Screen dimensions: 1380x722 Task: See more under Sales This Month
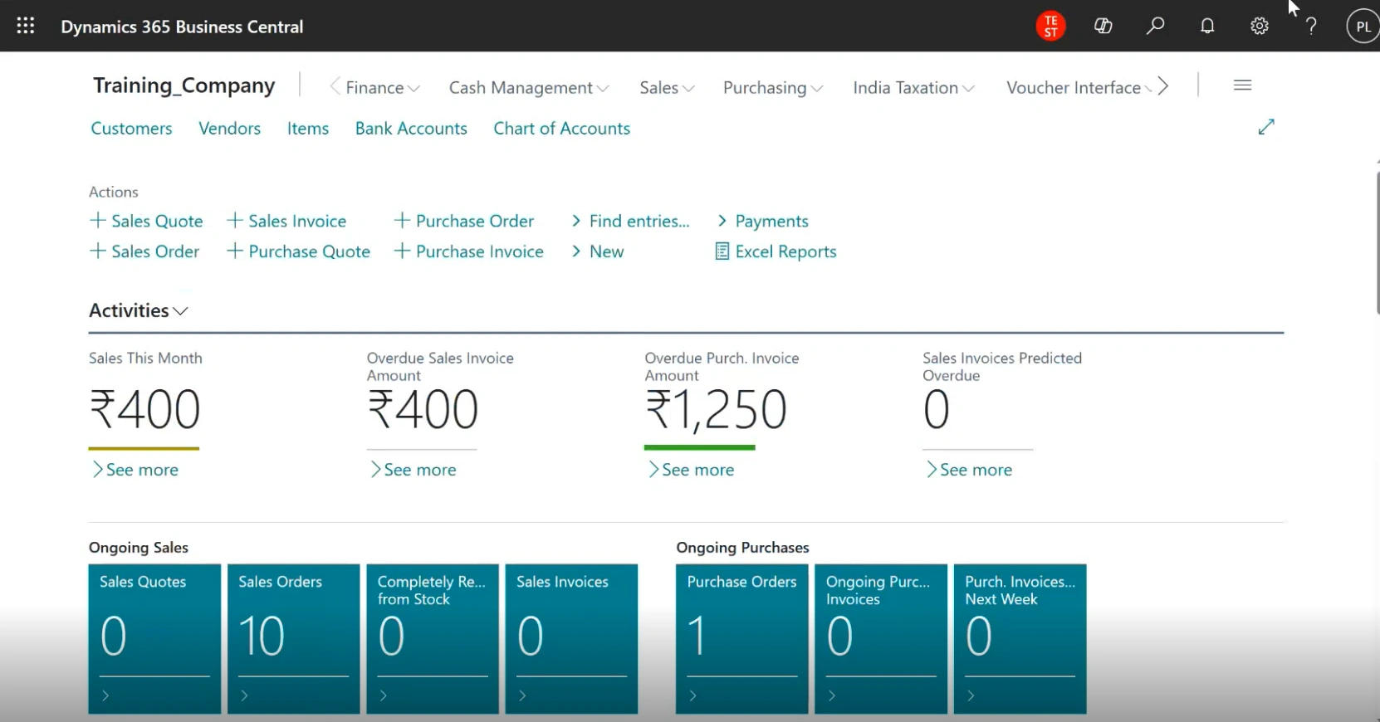click(135, 470)
